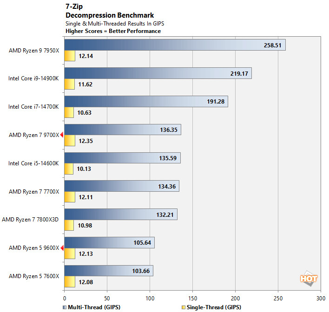The image size is (329, 312).
Task: Click the 134.36 multi-thread bar value
Action: (167, 186)
